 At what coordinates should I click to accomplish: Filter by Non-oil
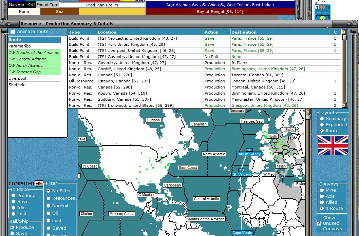point(48,205)
